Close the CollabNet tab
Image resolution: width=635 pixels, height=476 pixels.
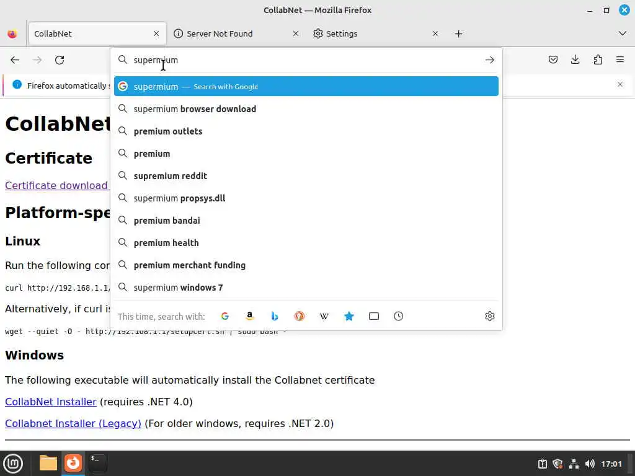coord(156,33)
